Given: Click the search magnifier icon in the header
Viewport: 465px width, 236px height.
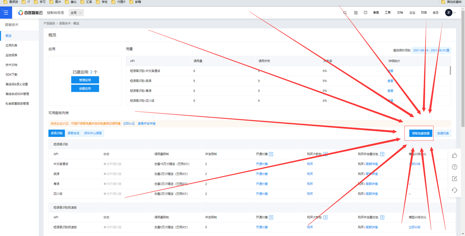Looking at the screenshot, I should 345,13.
